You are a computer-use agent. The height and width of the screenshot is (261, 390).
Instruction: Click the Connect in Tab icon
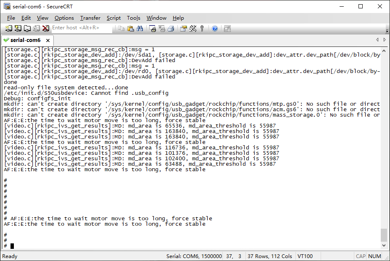27,29
